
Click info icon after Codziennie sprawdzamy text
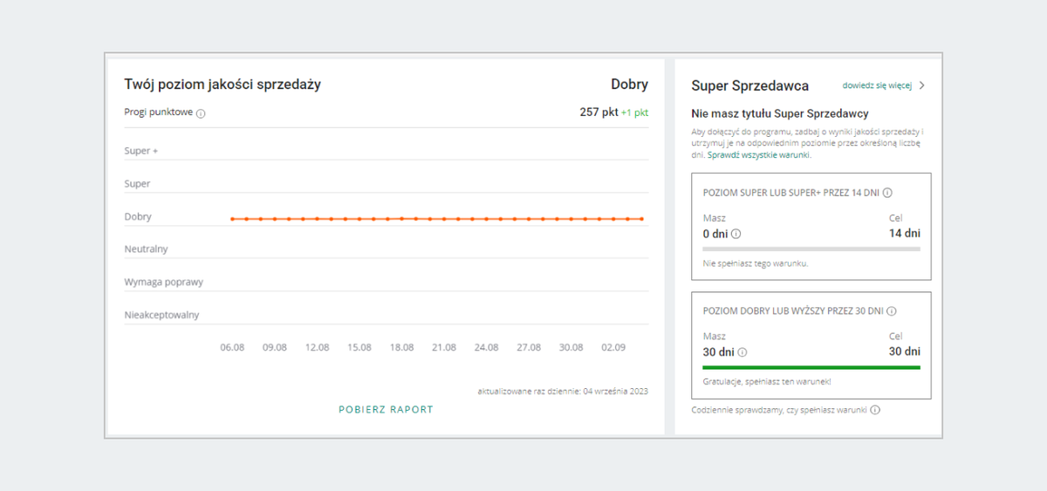point(875,410)
